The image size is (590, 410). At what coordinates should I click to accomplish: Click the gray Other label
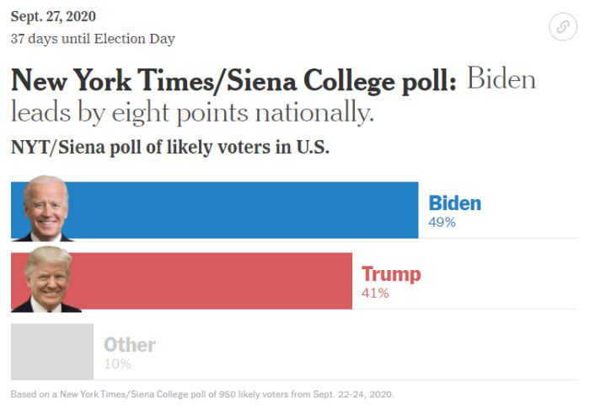130,344
